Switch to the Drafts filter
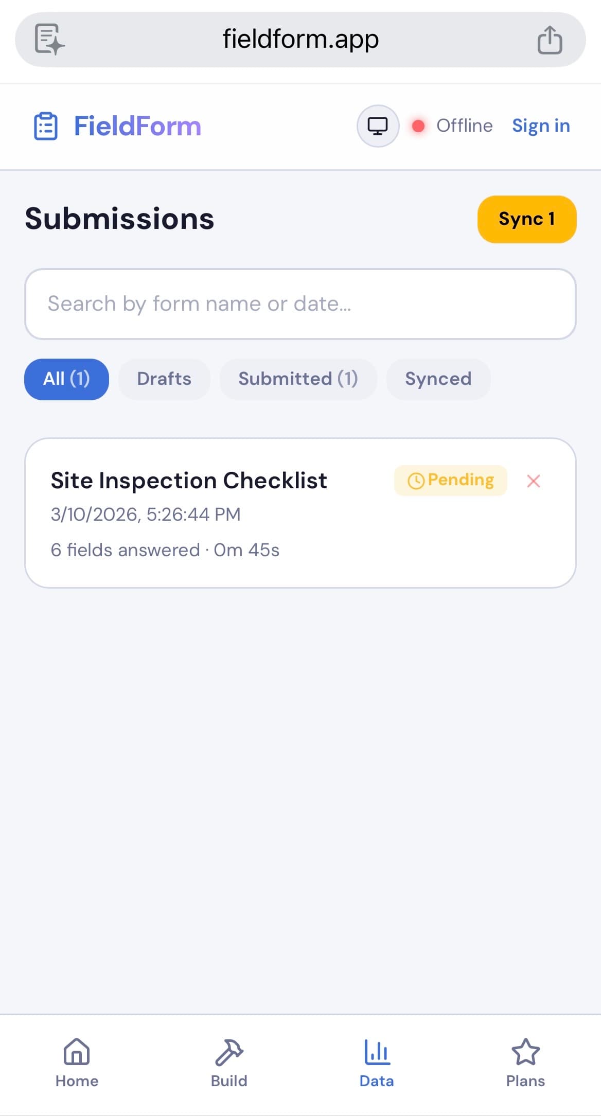Screen dimensions: 601x1116 coord(164,379)
